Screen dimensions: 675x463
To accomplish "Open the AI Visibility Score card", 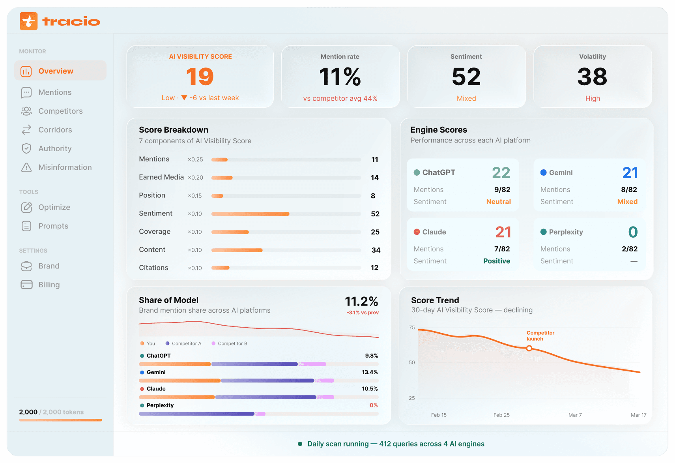I will pos(200,77).
